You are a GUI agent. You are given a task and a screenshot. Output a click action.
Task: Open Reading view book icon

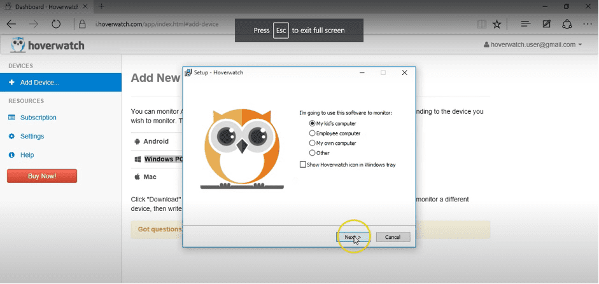(x=482, y=24)
